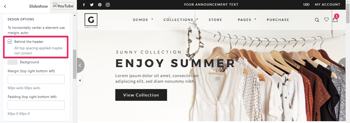The width and height of the screenshot is (350, 123).
Task: Open the shopping bag cart icon
Action: 335,20
